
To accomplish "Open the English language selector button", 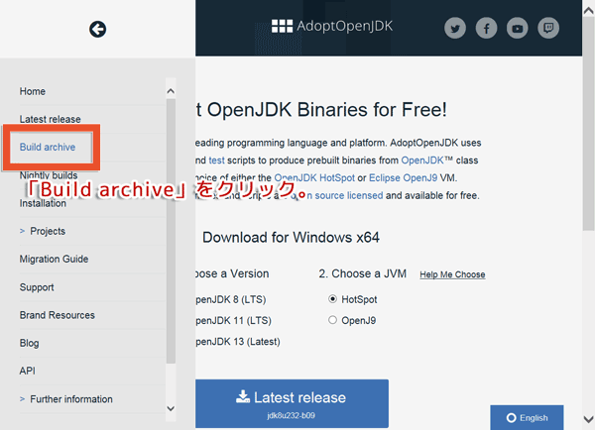I will [x=527, y=417].
